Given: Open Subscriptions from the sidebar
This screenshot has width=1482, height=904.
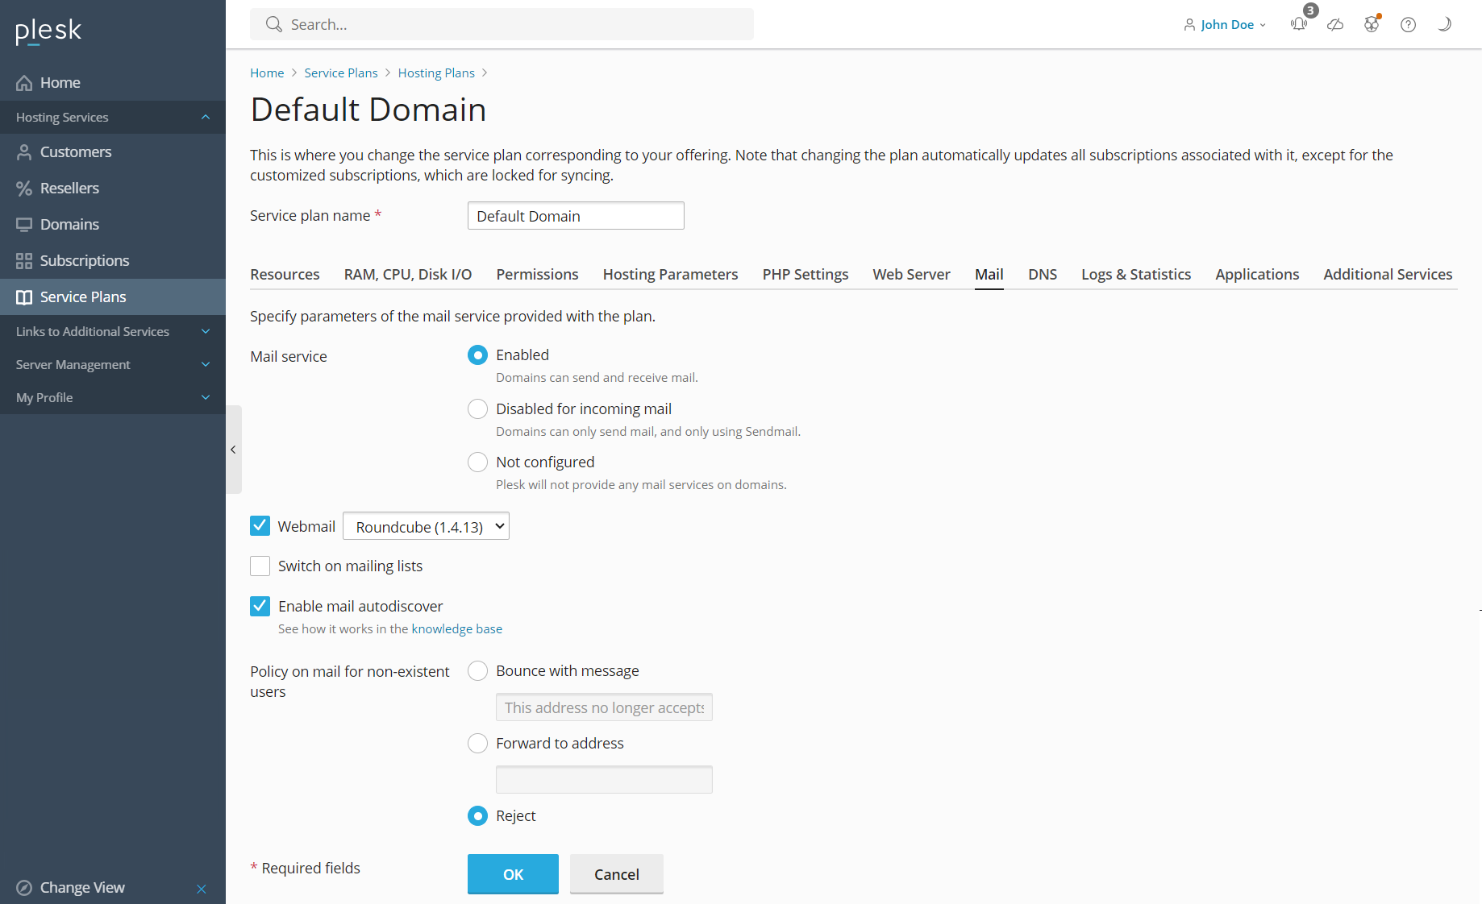Looking at the screenshot, I should (85, 260).
